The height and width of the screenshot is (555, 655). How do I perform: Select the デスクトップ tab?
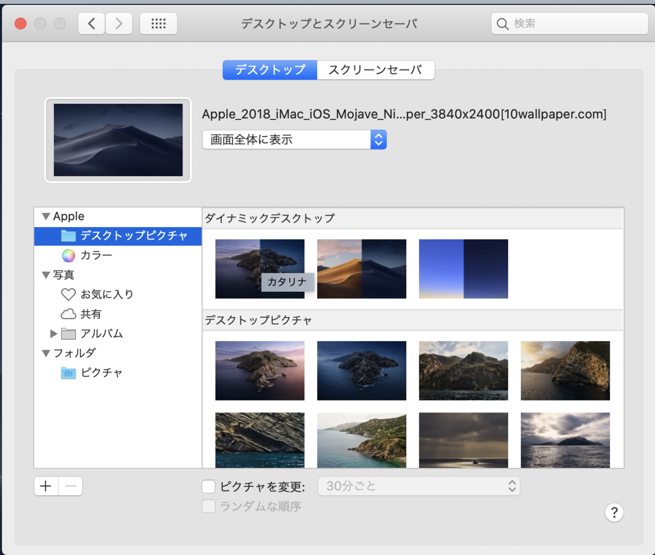click(x=270, y=70)
